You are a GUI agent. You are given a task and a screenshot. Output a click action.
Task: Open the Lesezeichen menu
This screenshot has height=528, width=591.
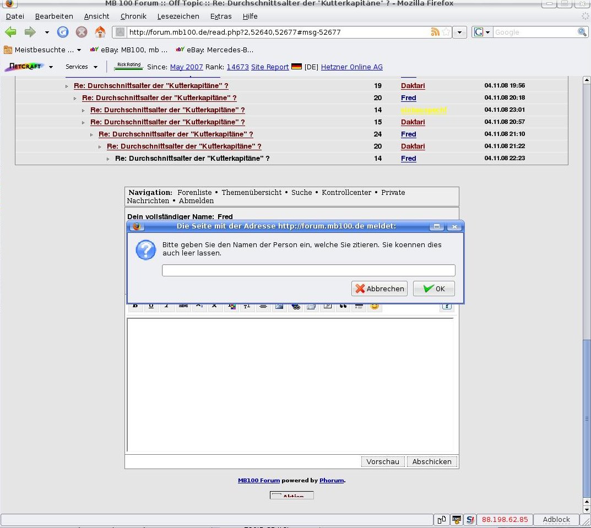coord(178,16)
